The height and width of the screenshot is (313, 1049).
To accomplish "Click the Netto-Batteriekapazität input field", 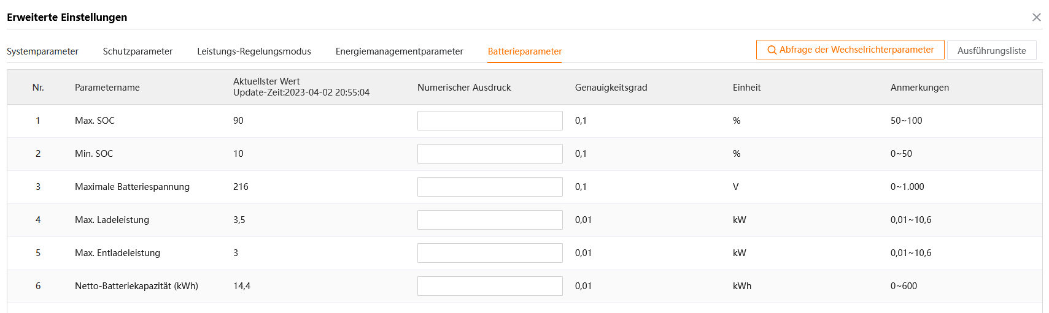I will [490, 286].
